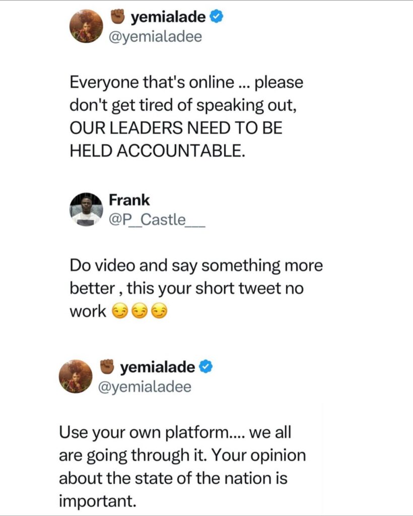The image size is (413, 516).
Task: Click the raised fist emoji in the bottom reply
Action: [x=107, y=367]
